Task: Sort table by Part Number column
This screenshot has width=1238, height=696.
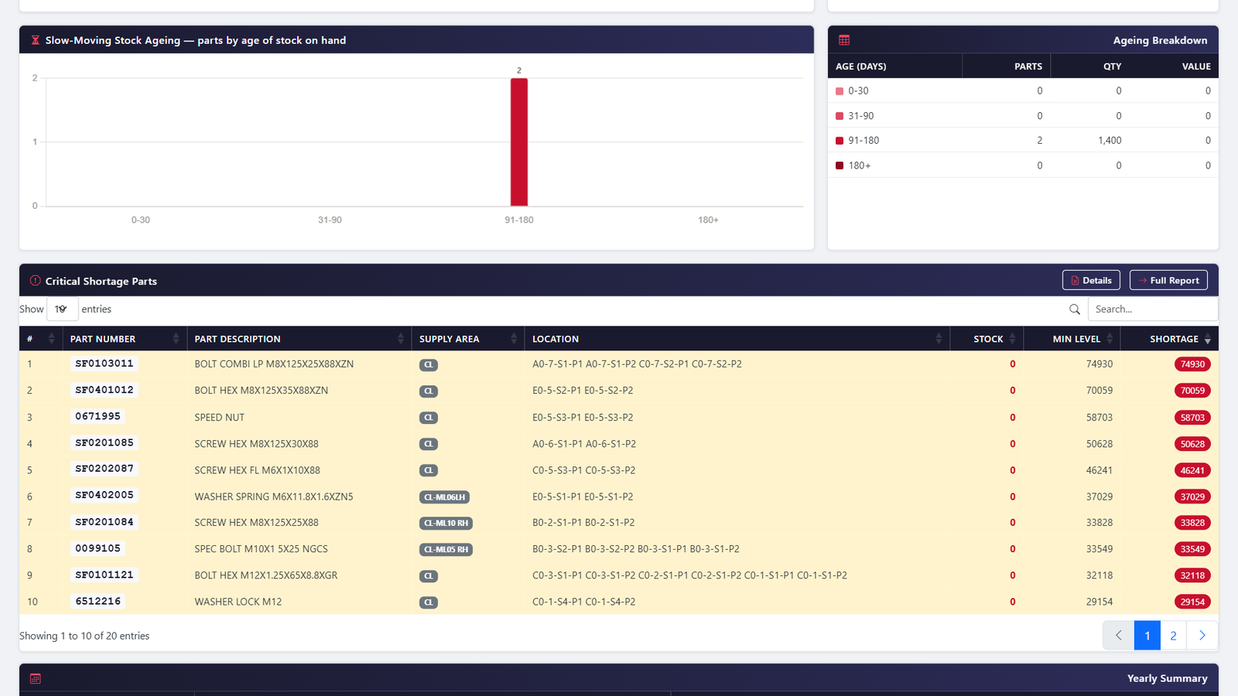Action: click(x=125, y=339)
